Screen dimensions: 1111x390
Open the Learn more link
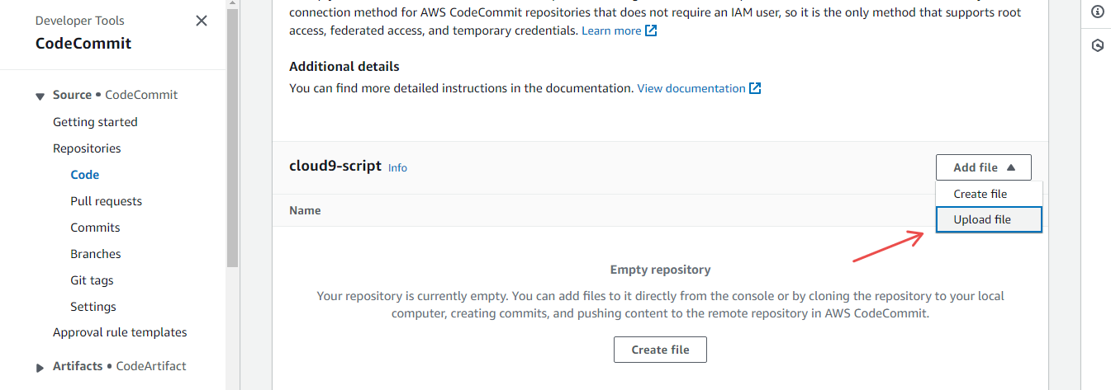[611, 31]
